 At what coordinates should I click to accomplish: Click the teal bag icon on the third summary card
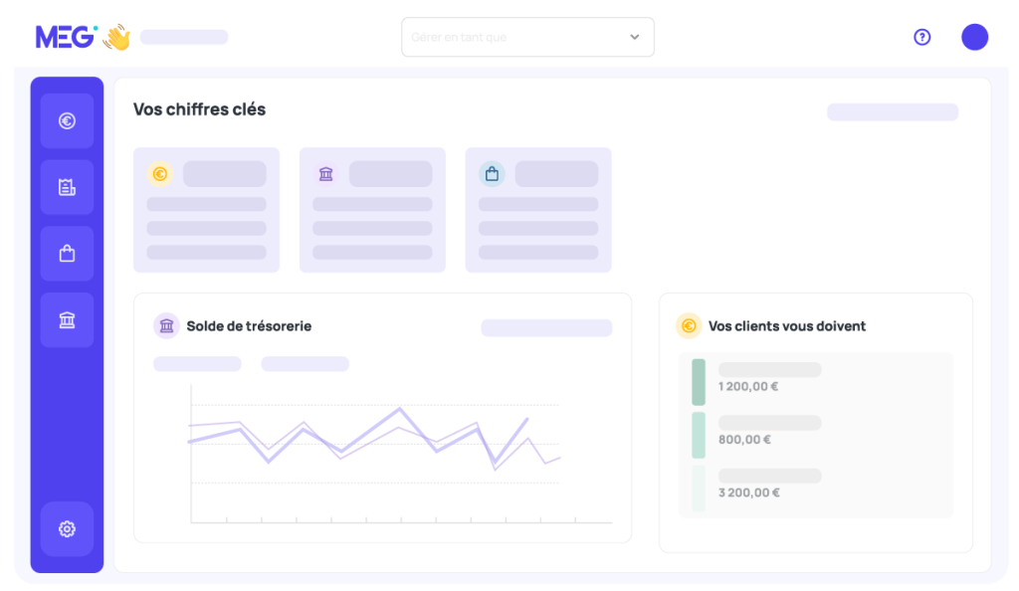pyautogui.click(x=493, y=173)
